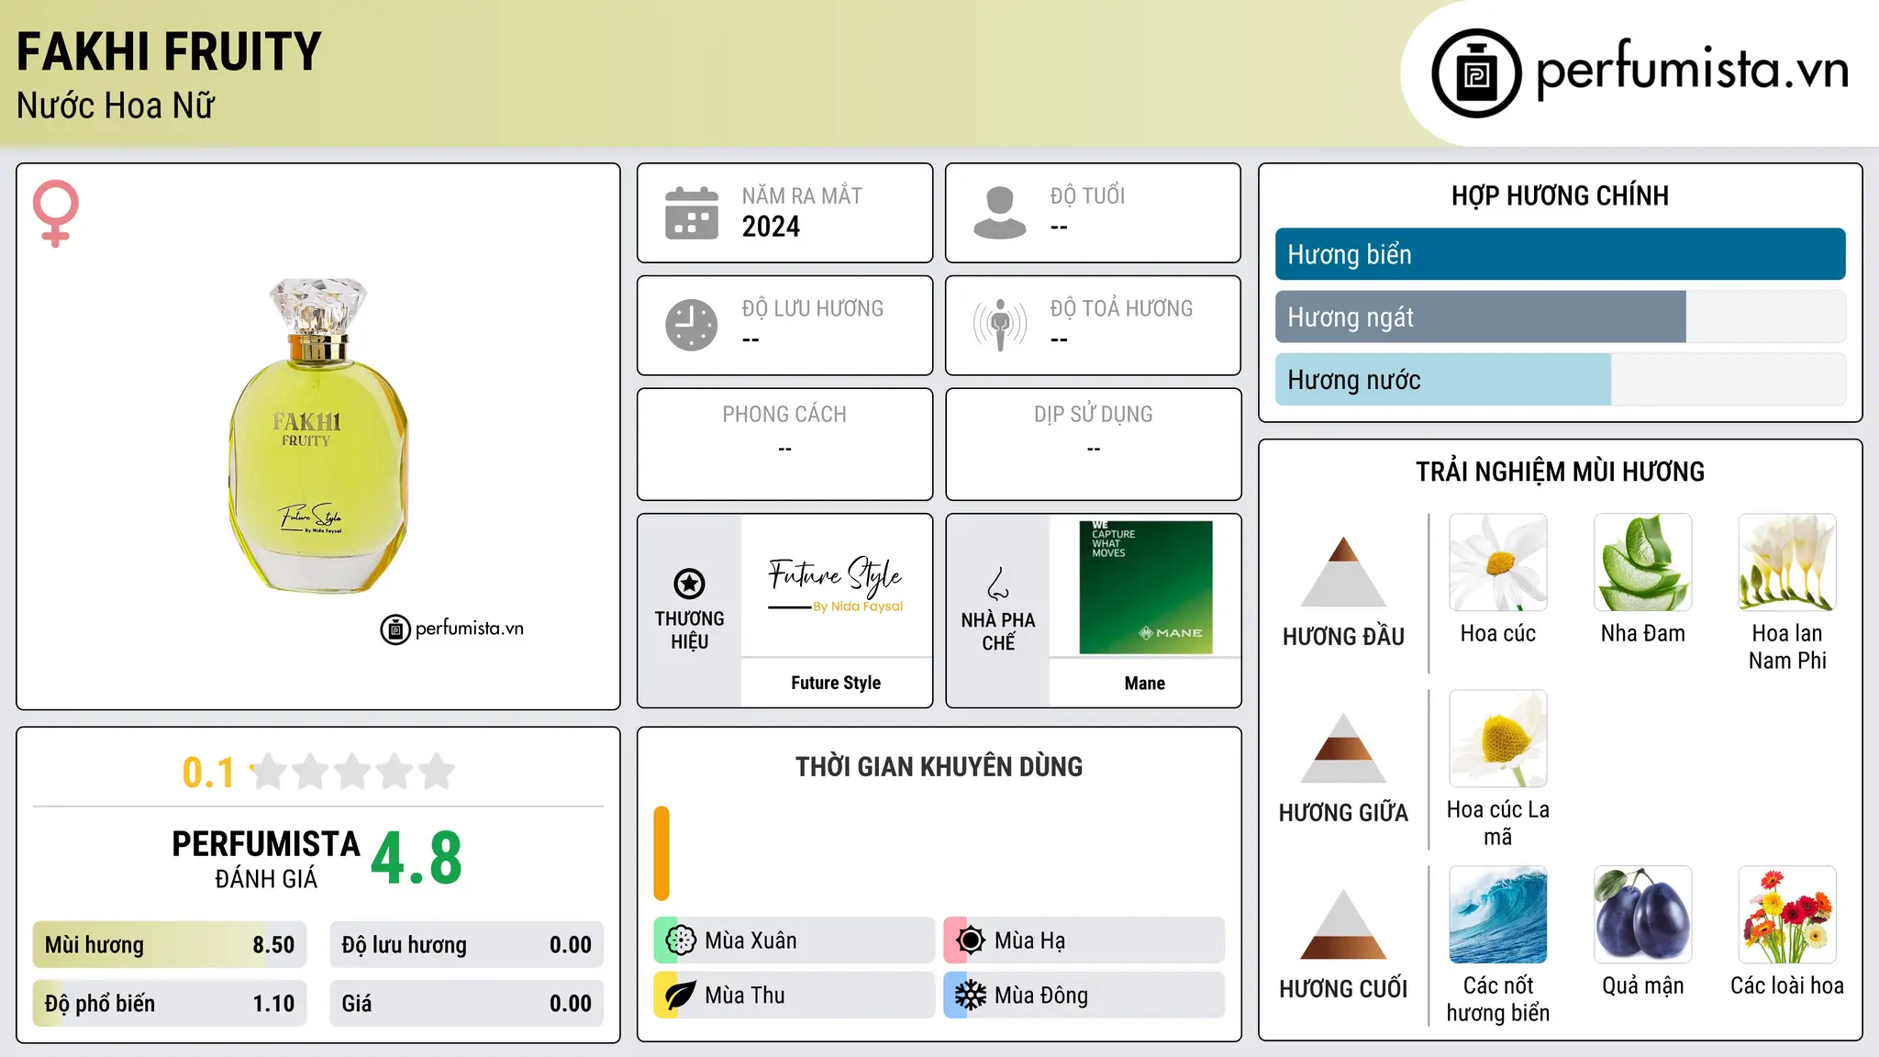
Task: Select the Hoa lan Nam Phi note image
Action: click(1787, 562)
